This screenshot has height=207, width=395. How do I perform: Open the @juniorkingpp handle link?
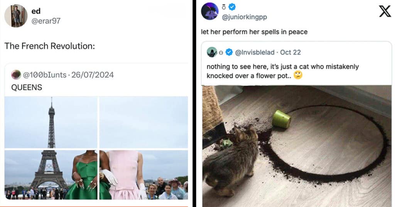pos(245,17)
